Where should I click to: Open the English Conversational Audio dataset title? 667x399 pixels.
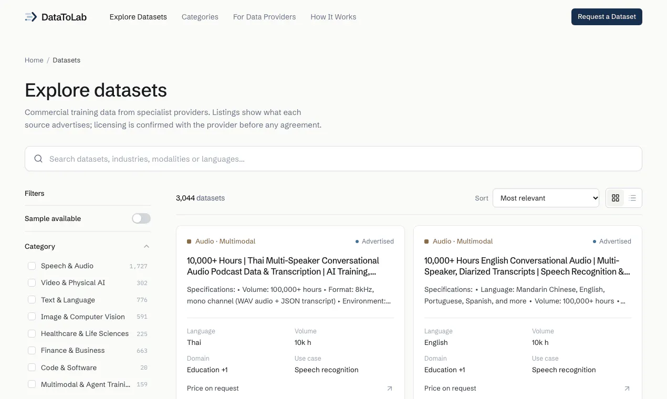[527, 266]
